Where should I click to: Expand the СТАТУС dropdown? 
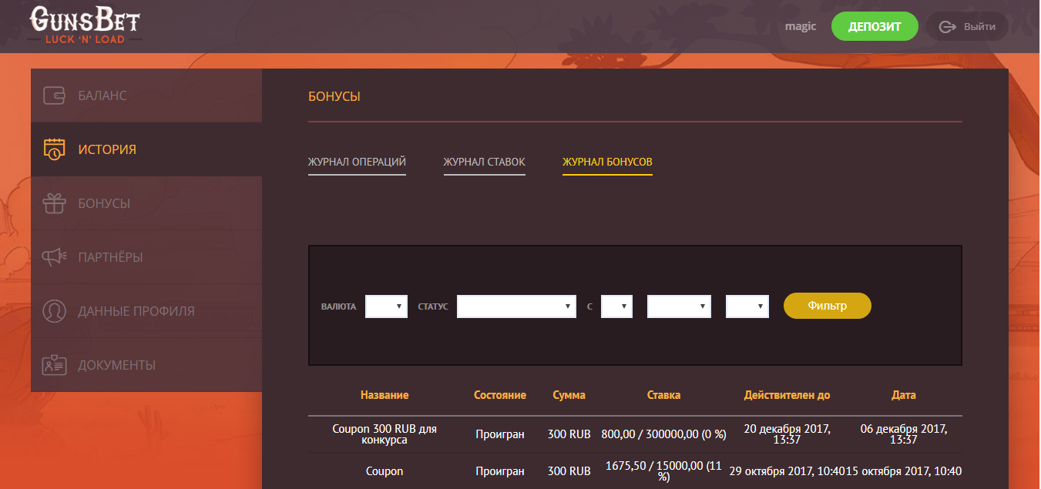(x=516, y=306)
